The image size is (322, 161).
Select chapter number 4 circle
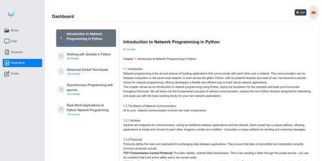coord(61,89)
